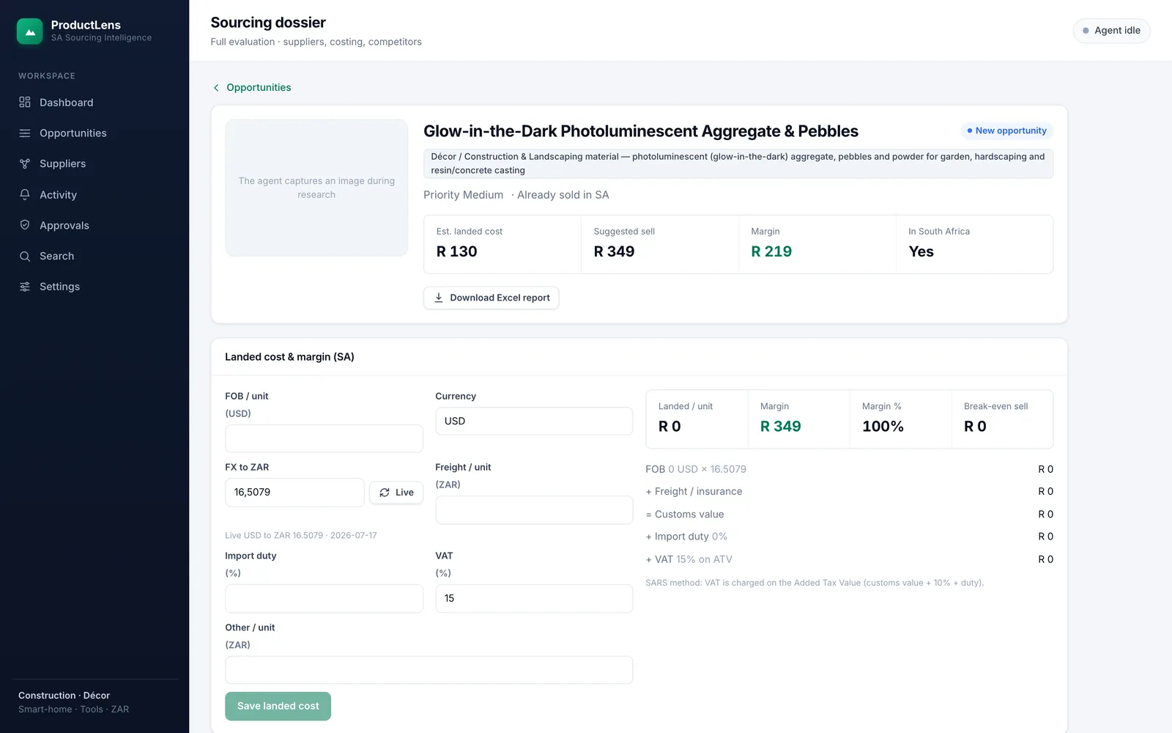
Task: Click the back chevron beside Opportunities
Action: point(216,88)
